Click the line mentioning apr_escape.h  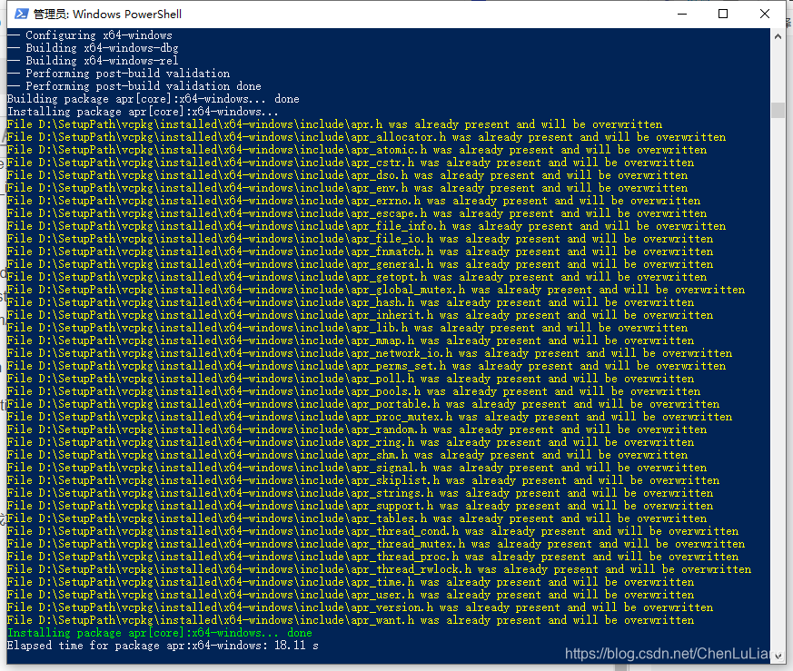(x=357, y=212)
